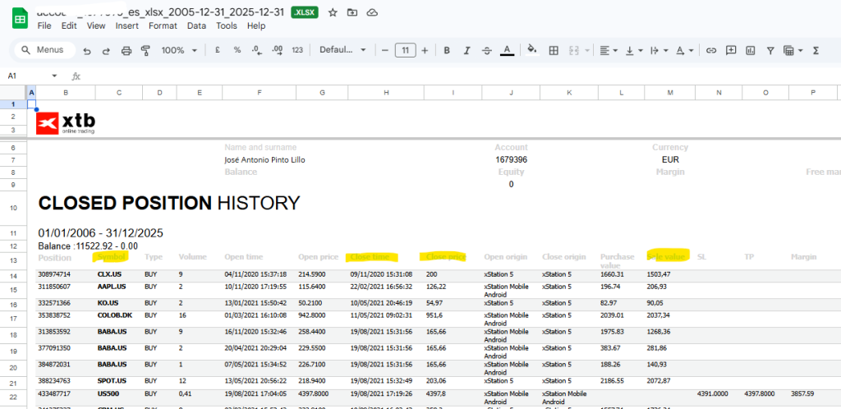Click the functions sigma icon
841x409 pixels.
point(816,51)
